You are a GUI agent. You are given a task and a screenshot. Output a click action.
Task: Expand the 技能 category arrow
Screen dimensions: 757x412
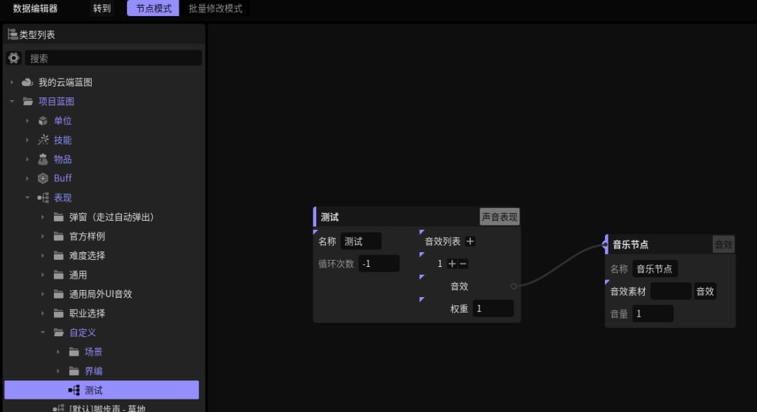tap(27, 140)
